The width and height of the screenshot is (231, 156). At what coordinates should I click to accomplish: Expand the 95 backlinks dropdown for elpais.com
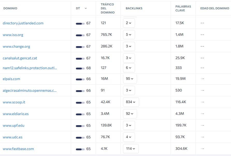pos(130,79)
